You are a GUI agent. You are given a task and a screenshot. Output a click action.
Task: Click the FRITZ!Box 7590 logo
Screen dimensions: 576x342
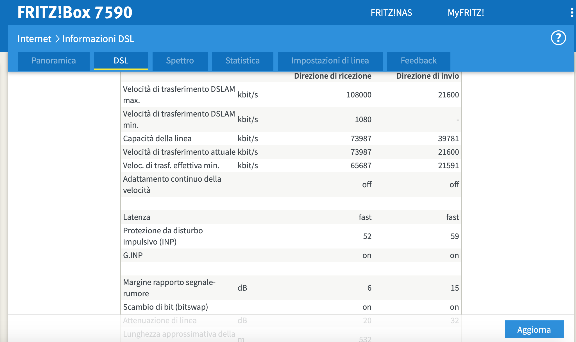pyautogui.click(x=75, y=12)
